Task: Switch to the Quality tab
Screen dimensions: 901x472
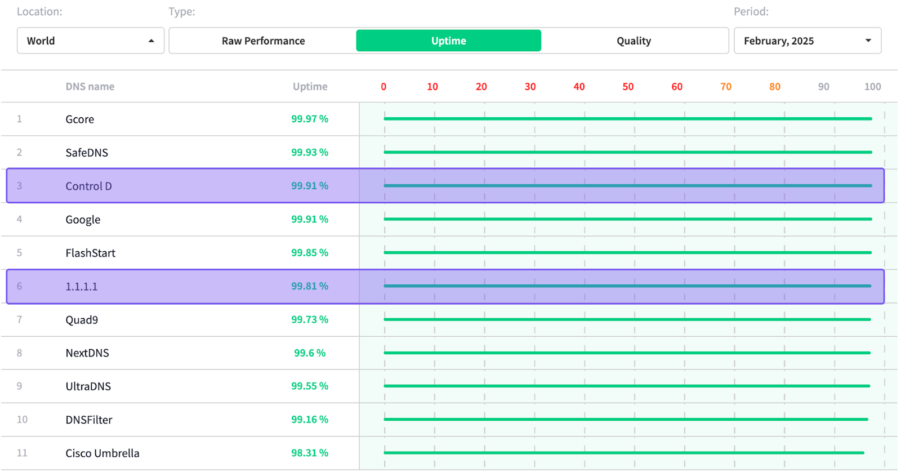Action: 634,41
